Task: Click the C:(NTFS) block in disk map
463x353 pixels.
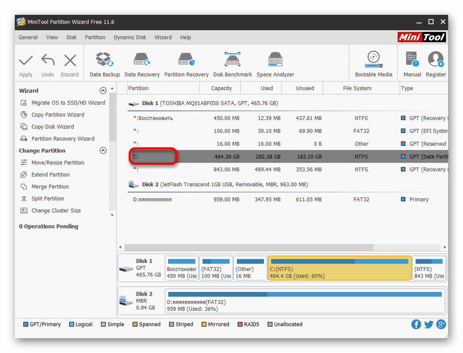Action: pos(339,268)
